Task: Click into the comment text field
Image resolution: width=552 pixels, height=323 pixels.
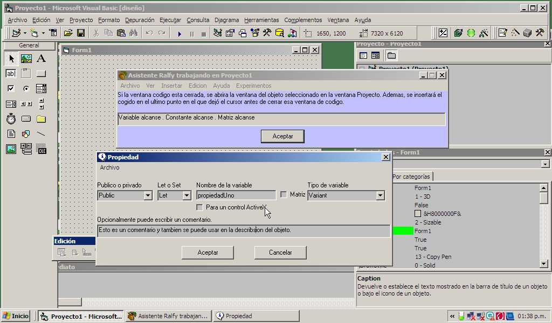Action: pos(244,230)
